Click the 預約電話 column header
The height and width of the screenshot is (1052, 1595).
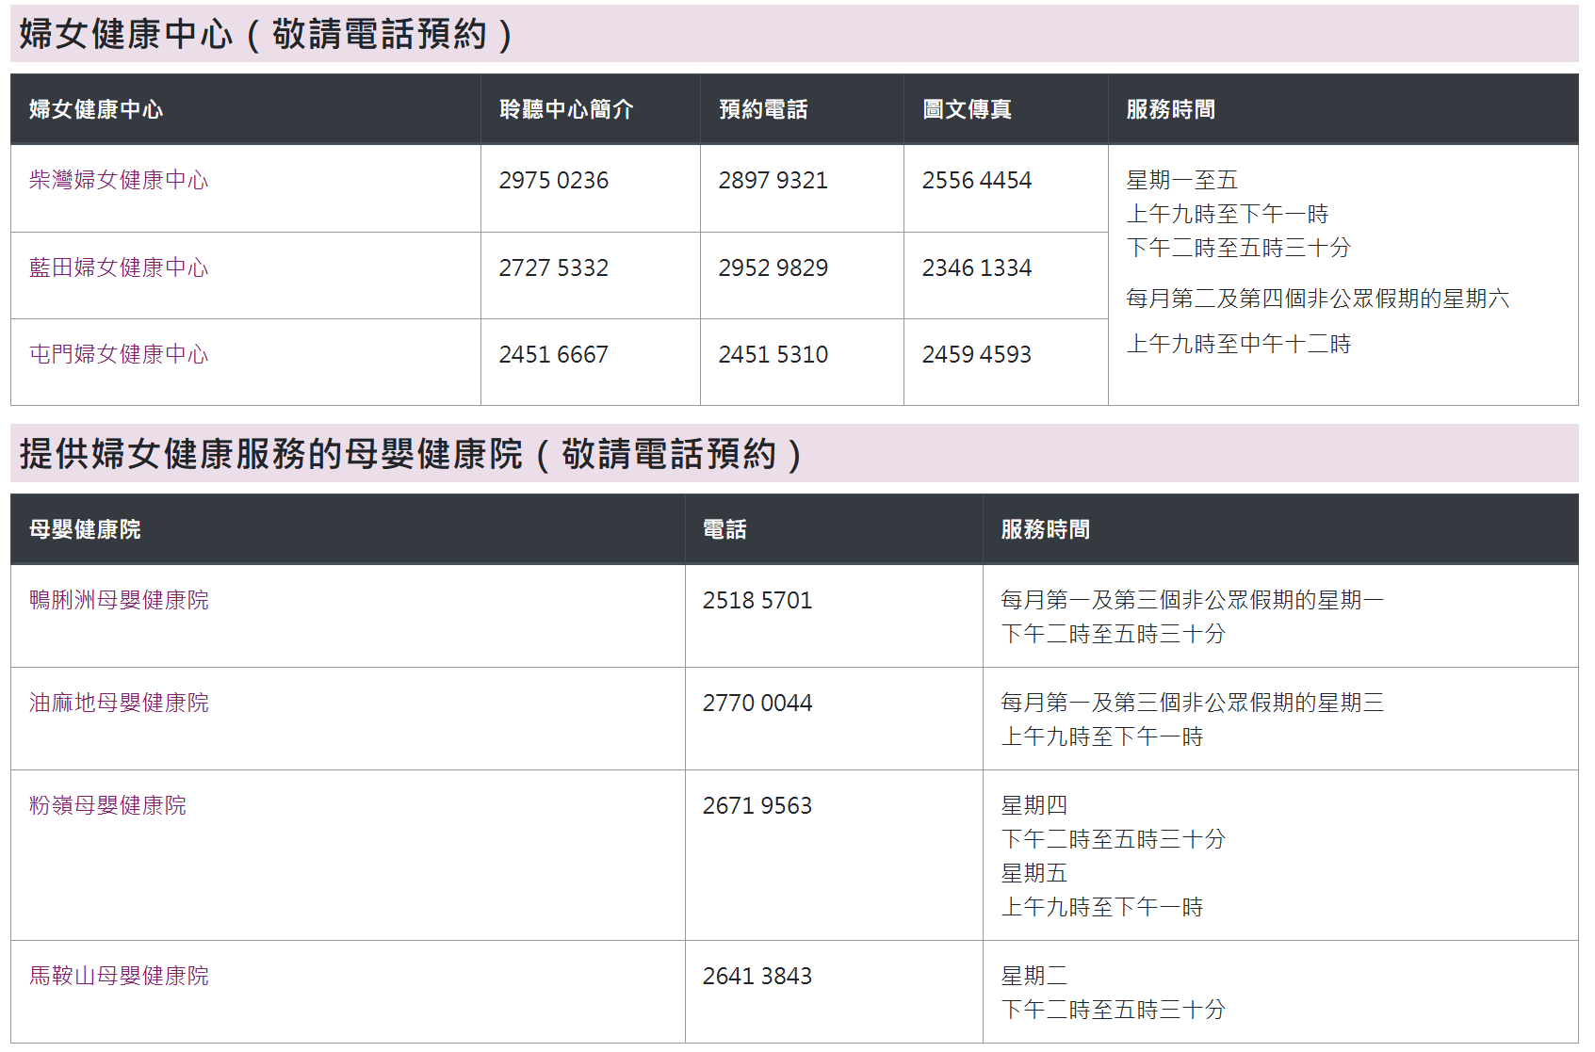click(763, 109)
